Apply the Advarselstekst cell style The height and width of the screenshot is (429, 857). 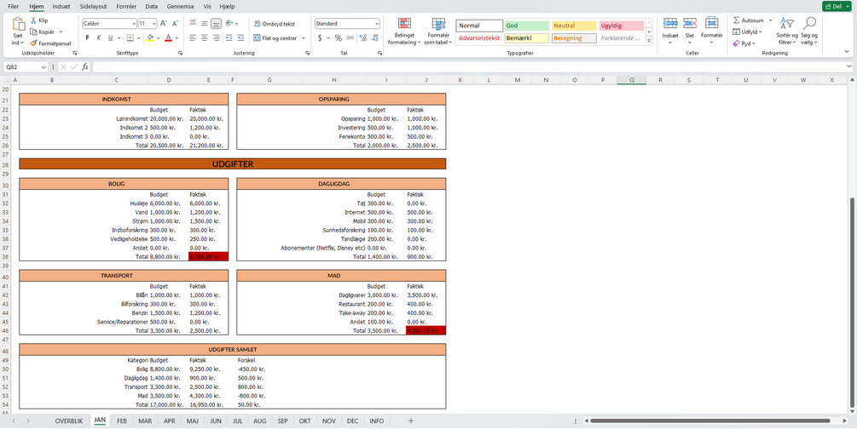pyautogui.click(x=479, y=38)
